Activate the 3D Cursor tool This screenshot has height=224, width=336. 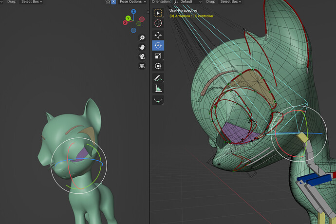[158, 23]
